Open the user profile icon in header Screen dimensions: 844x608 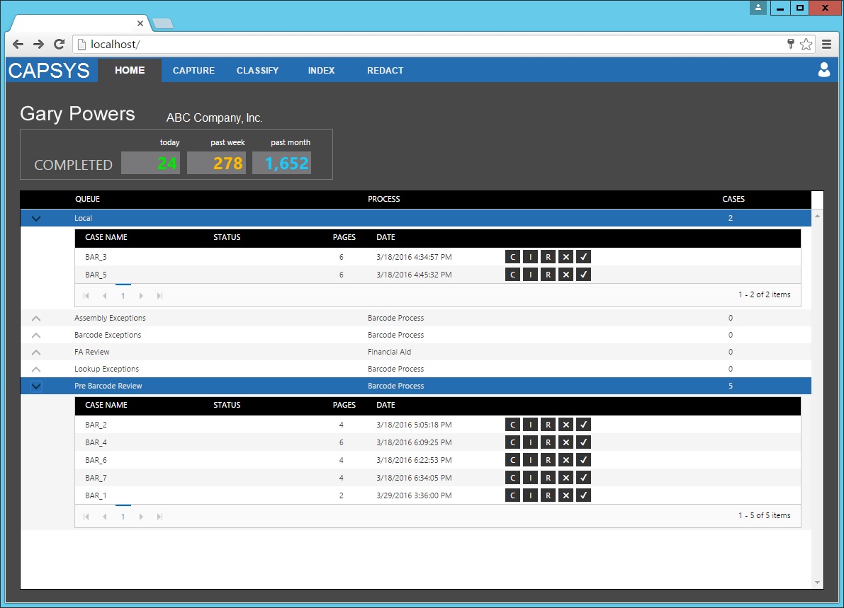(823, 70)
